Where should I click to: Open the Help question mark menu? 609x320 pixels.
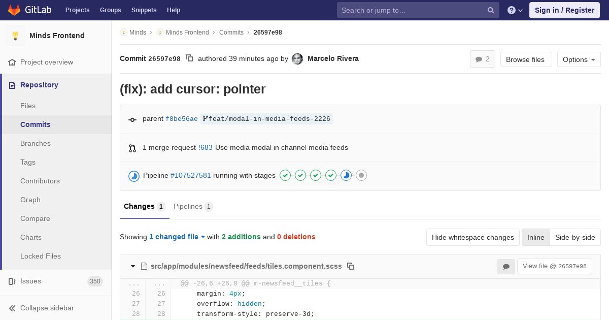point(515,10)
